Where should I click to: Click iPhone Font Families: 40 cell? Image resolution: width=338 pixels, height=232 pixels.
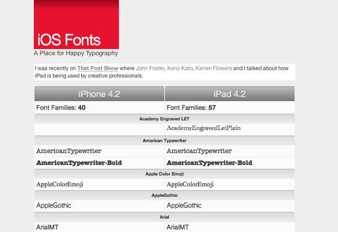99,107
